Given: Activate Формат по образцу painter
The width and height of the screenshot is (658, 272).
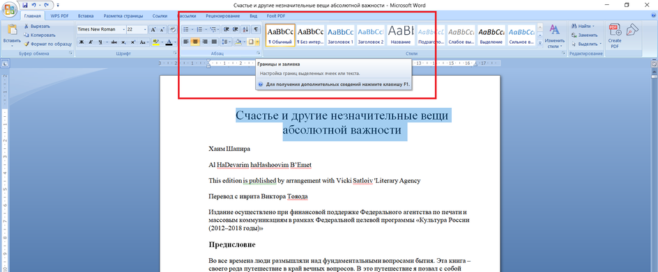Looking at the screenshot, I should 47,44.
